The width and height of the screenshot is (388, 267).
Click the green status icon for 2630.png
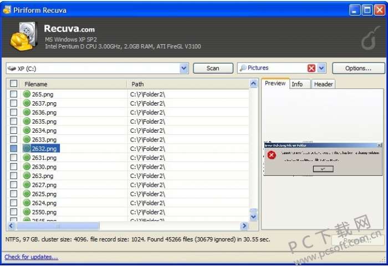point(27,166)
